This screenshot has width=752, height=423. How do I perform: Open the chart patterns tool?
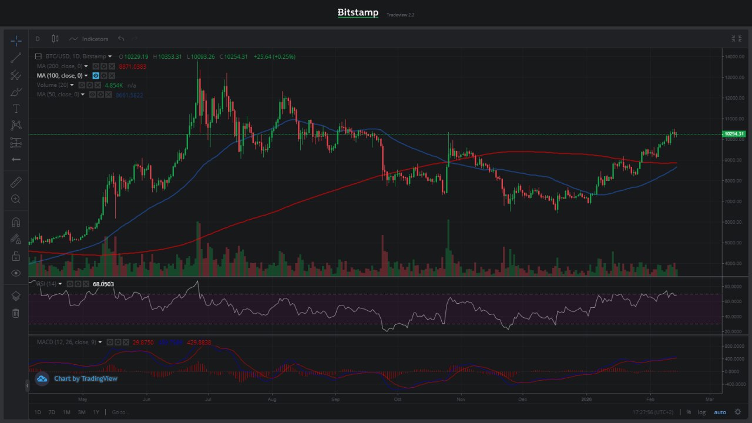click(x=16, y=125)
